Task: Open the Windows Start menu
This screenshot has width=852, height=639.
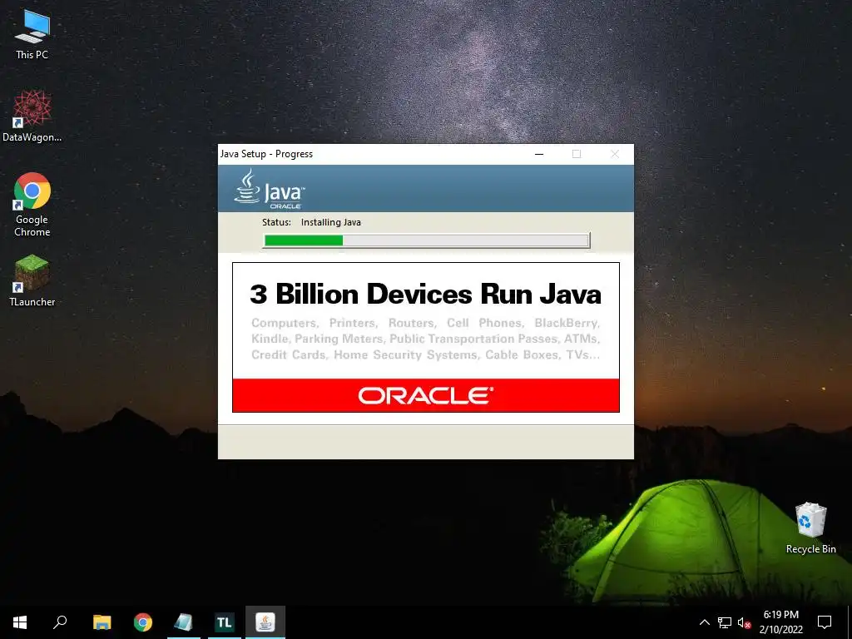Action: (20, 622)
